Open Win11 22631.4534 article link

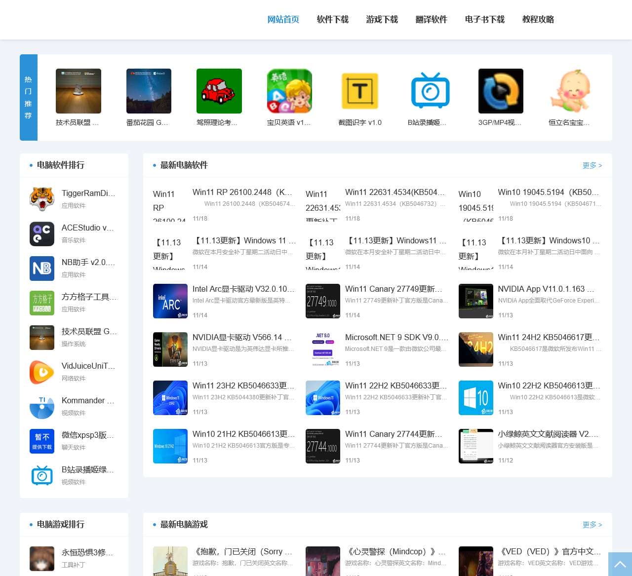(395, 192)
